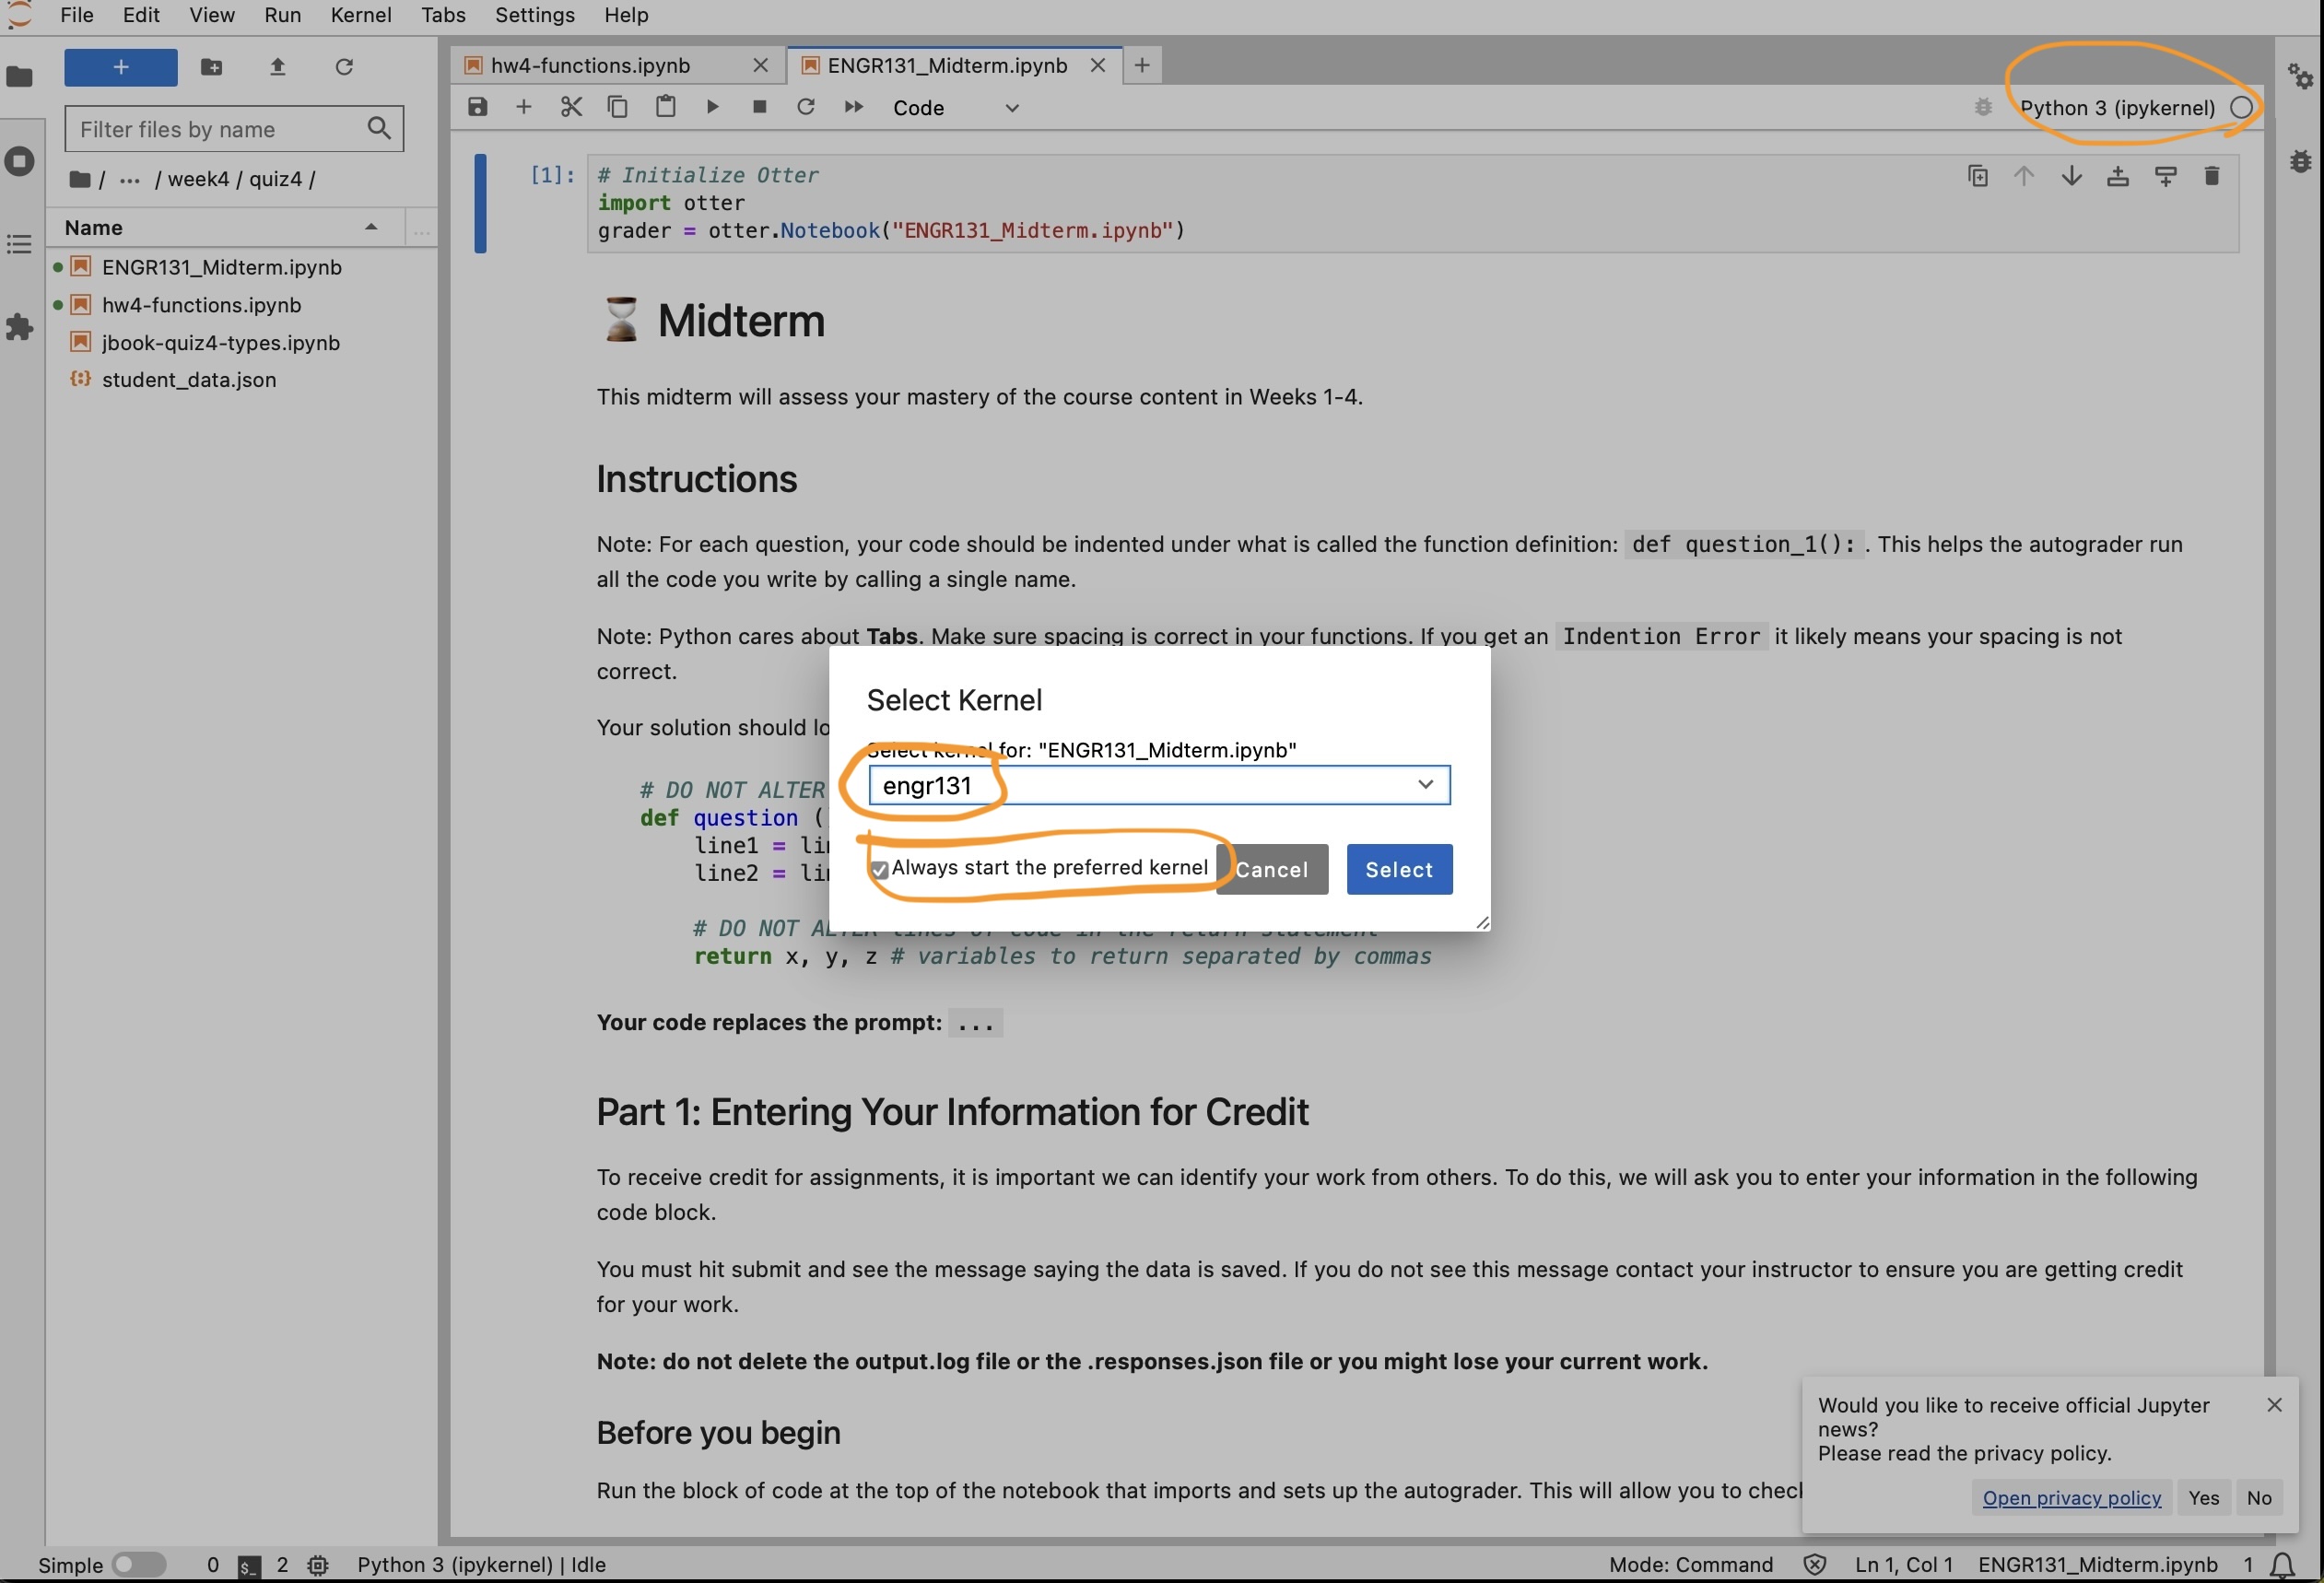
Task: Click the blue new launcher plus button
Action: click(x=121, y=67)
